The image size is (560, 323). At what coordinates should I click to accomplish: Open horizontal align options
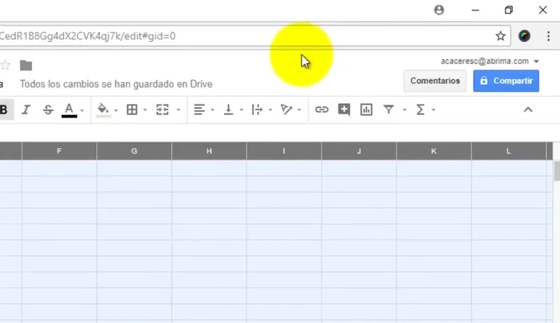(199, 110)
